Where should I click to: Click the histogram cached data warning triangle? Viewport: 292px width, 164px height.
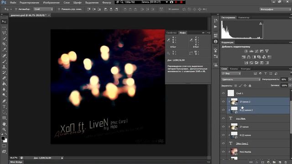[x=261, y=23]
